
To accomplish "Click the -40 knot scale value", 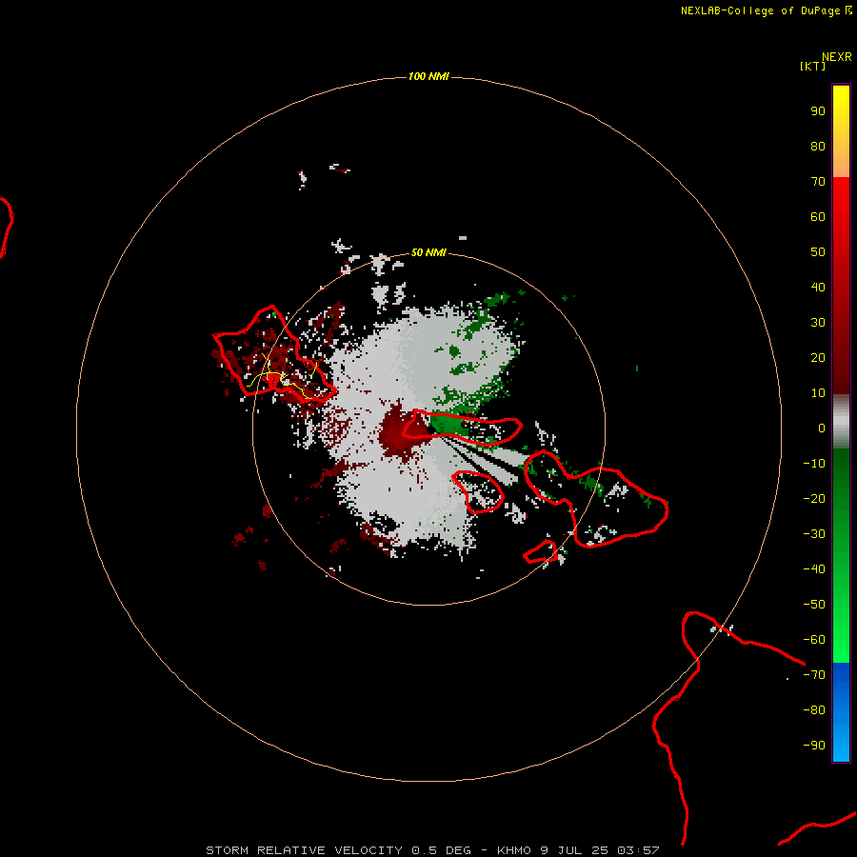I will pos(814,569).
